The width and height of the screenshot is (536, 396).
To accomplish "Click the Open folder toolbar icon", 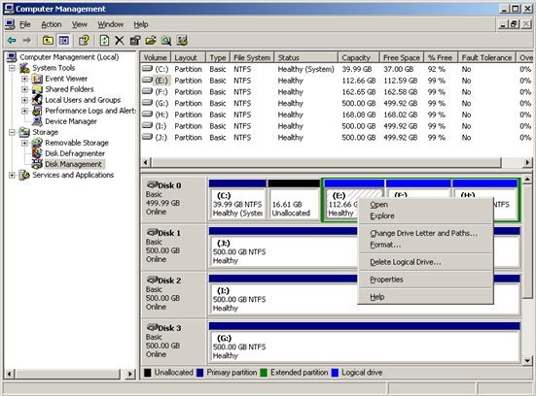I will [x=151, y=41].
